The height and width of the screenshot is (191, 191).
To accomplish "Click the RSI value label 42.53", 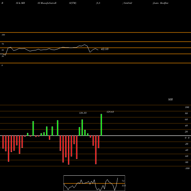I will [105, 49].
